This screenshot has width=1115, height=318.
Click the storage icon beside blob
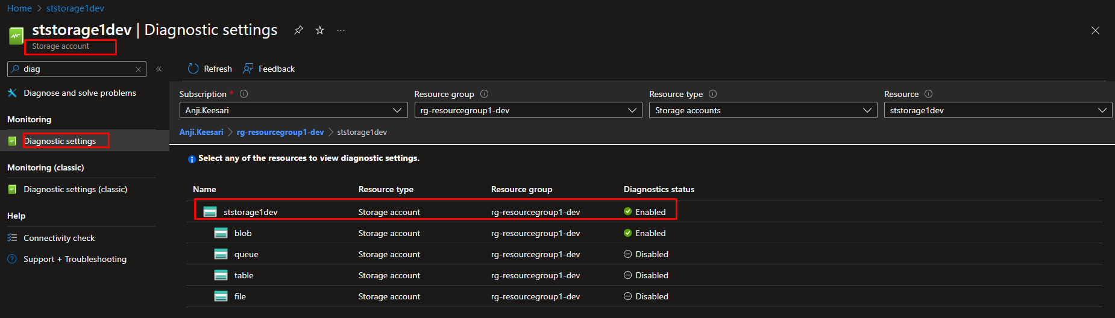click(x=221, y=233)
